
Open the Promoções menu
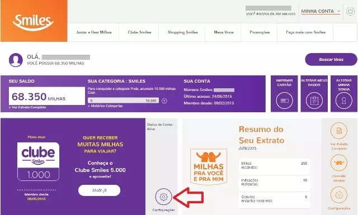point(260,32)
